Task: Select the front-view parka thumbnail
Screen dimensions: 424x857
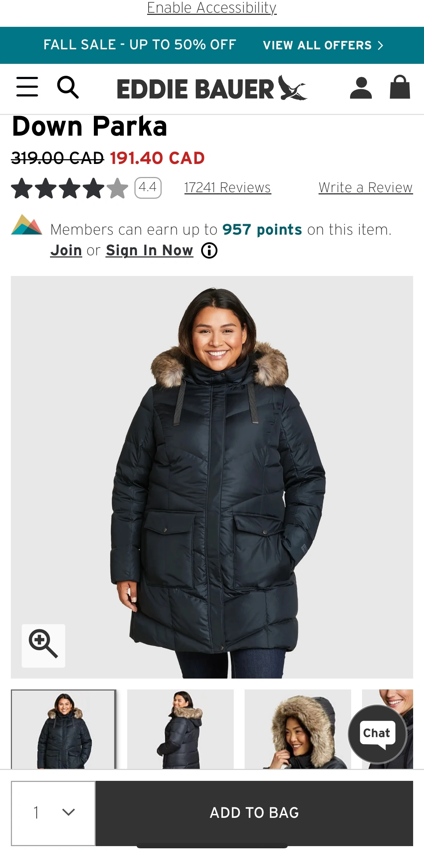Action: pos(64,729)
